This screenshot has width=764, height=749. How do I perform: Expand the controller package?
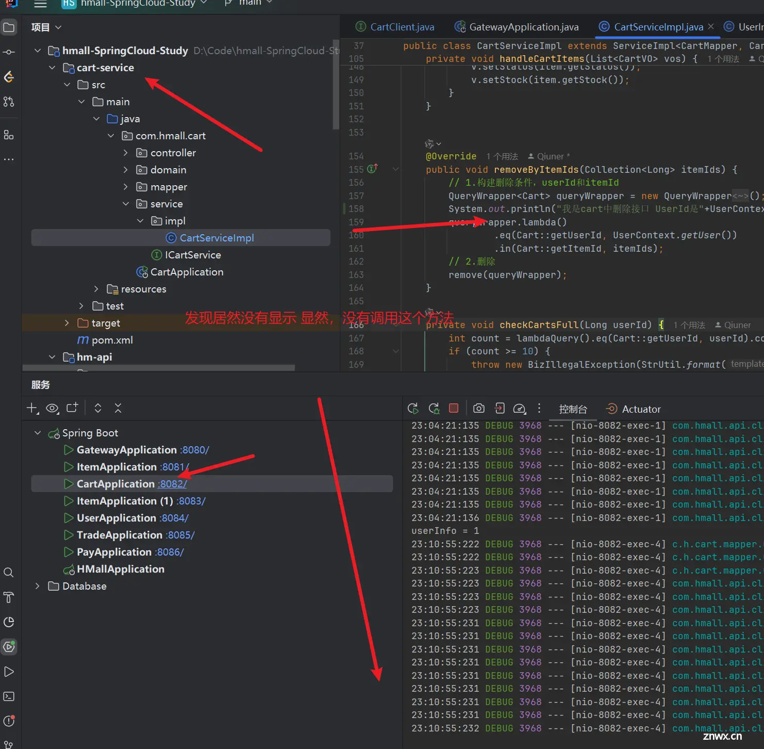[126, 153]
